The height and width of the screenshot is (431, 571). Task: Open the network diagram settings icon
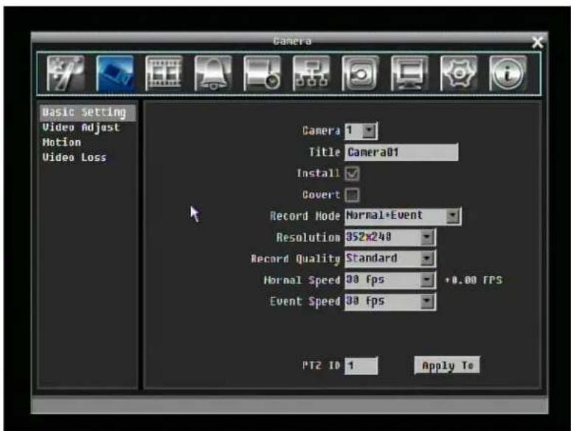click(311, 73)
